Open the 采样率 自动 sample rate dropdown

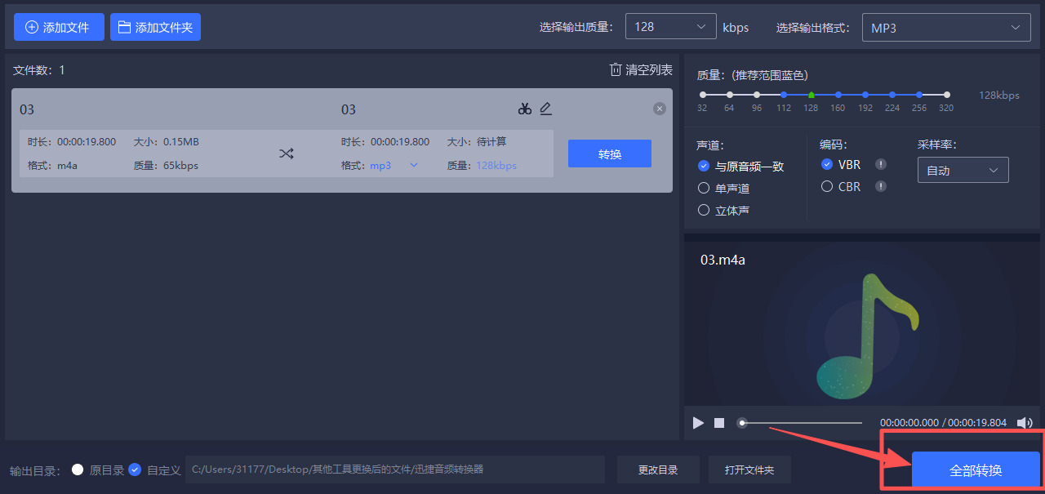coord(963,169)
